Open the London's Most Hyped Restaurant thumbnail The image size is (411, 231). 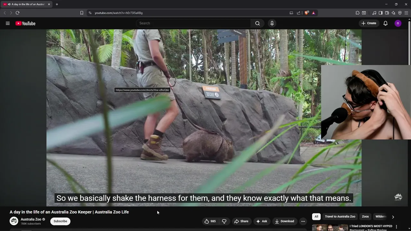[x=330, y=227]
